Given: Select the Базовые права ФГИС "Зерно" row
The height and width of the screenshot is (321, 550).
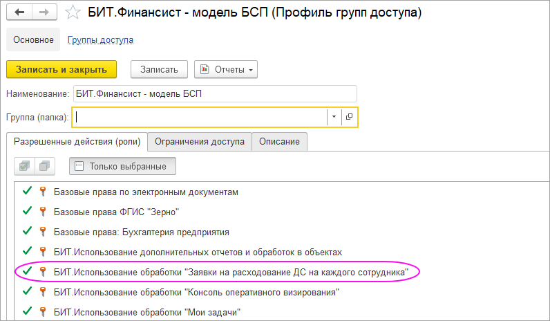Looking at the screenshot, I should click(x=282, y=212).
